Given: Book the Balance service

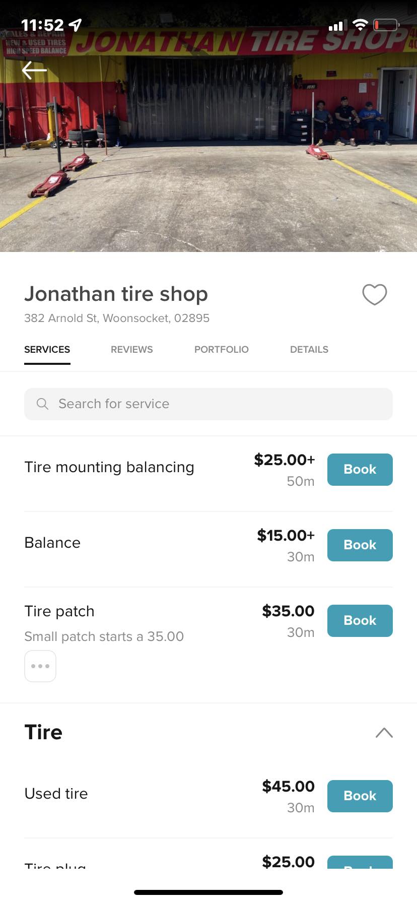Looking at the screenshot, I should click(x=360, y=545).
